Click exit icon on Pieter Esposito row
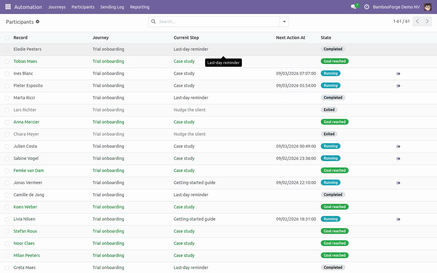This screenshot has width=437, height=273. tap(398, 86)
